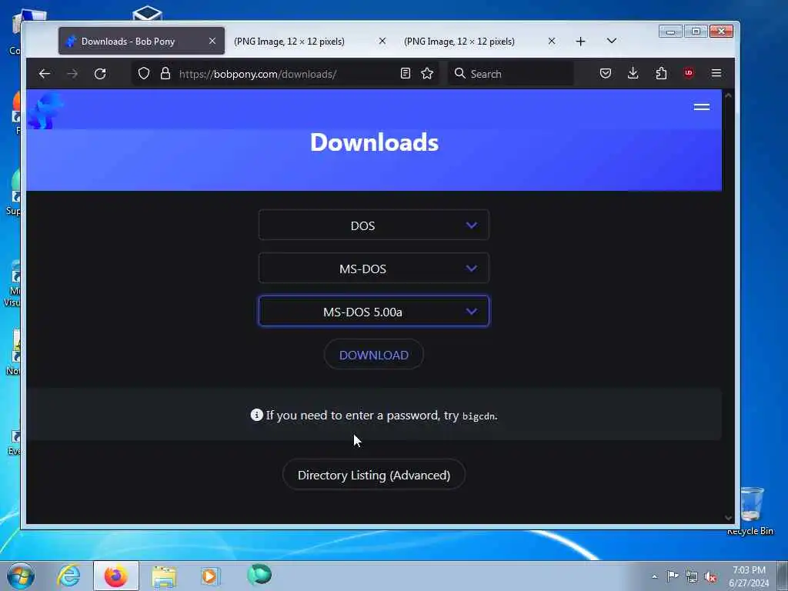Click the padlock site security icon
Screen dimensions: 788x591
(165, 74)
